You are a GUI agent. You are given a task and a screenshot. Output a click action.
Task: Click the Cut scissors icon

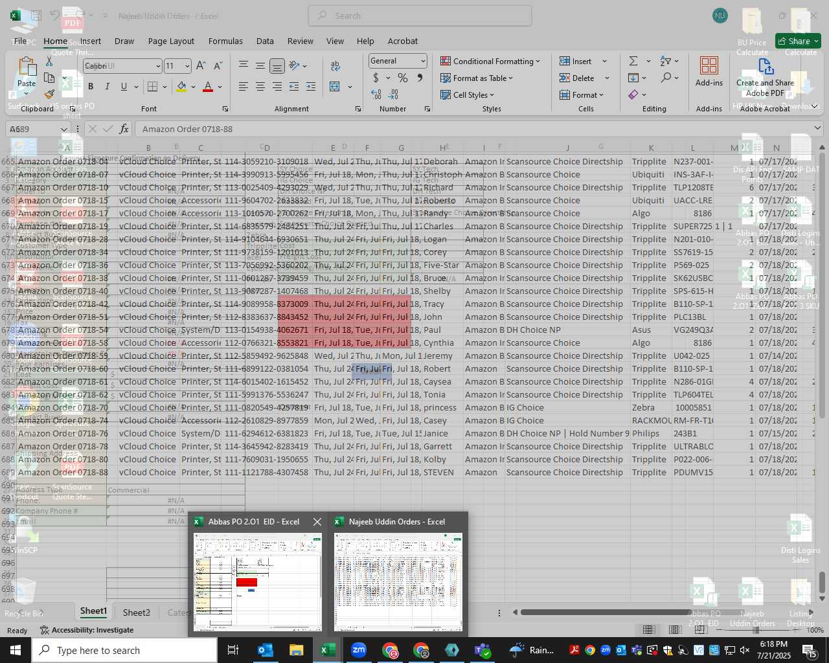click(49, 61)
